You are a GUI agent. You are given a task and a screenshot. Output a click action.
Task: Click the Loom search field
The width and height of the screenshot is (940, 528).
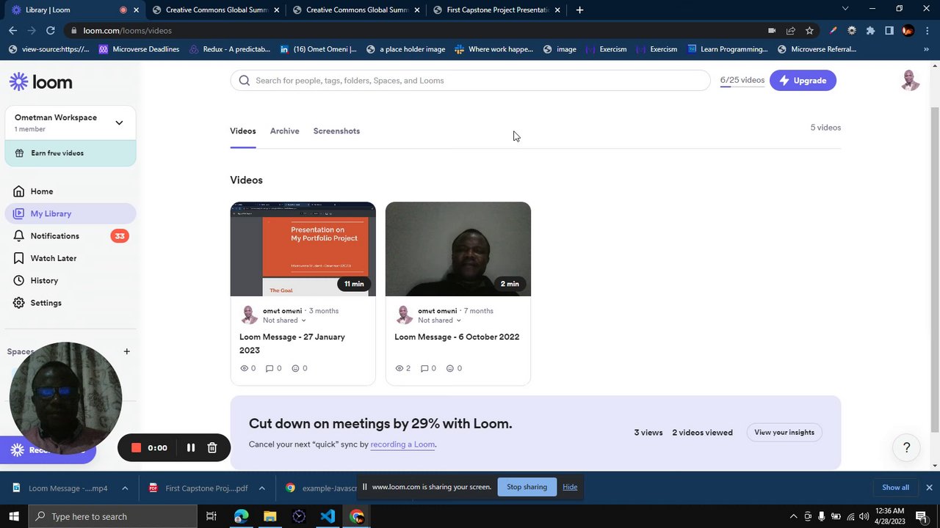coord(470,81)
